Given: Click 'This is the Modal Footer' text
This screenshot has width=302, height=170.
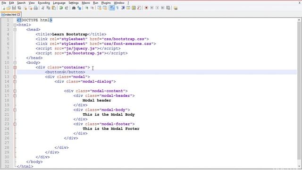Looking at the screenshot, I should click(x=111, y=129).
